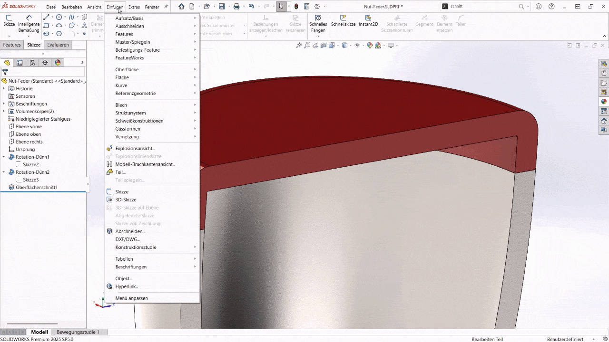This screenshot has height=342, width=609.
Task: Open the Extras menu
Action: click(134, 7)
